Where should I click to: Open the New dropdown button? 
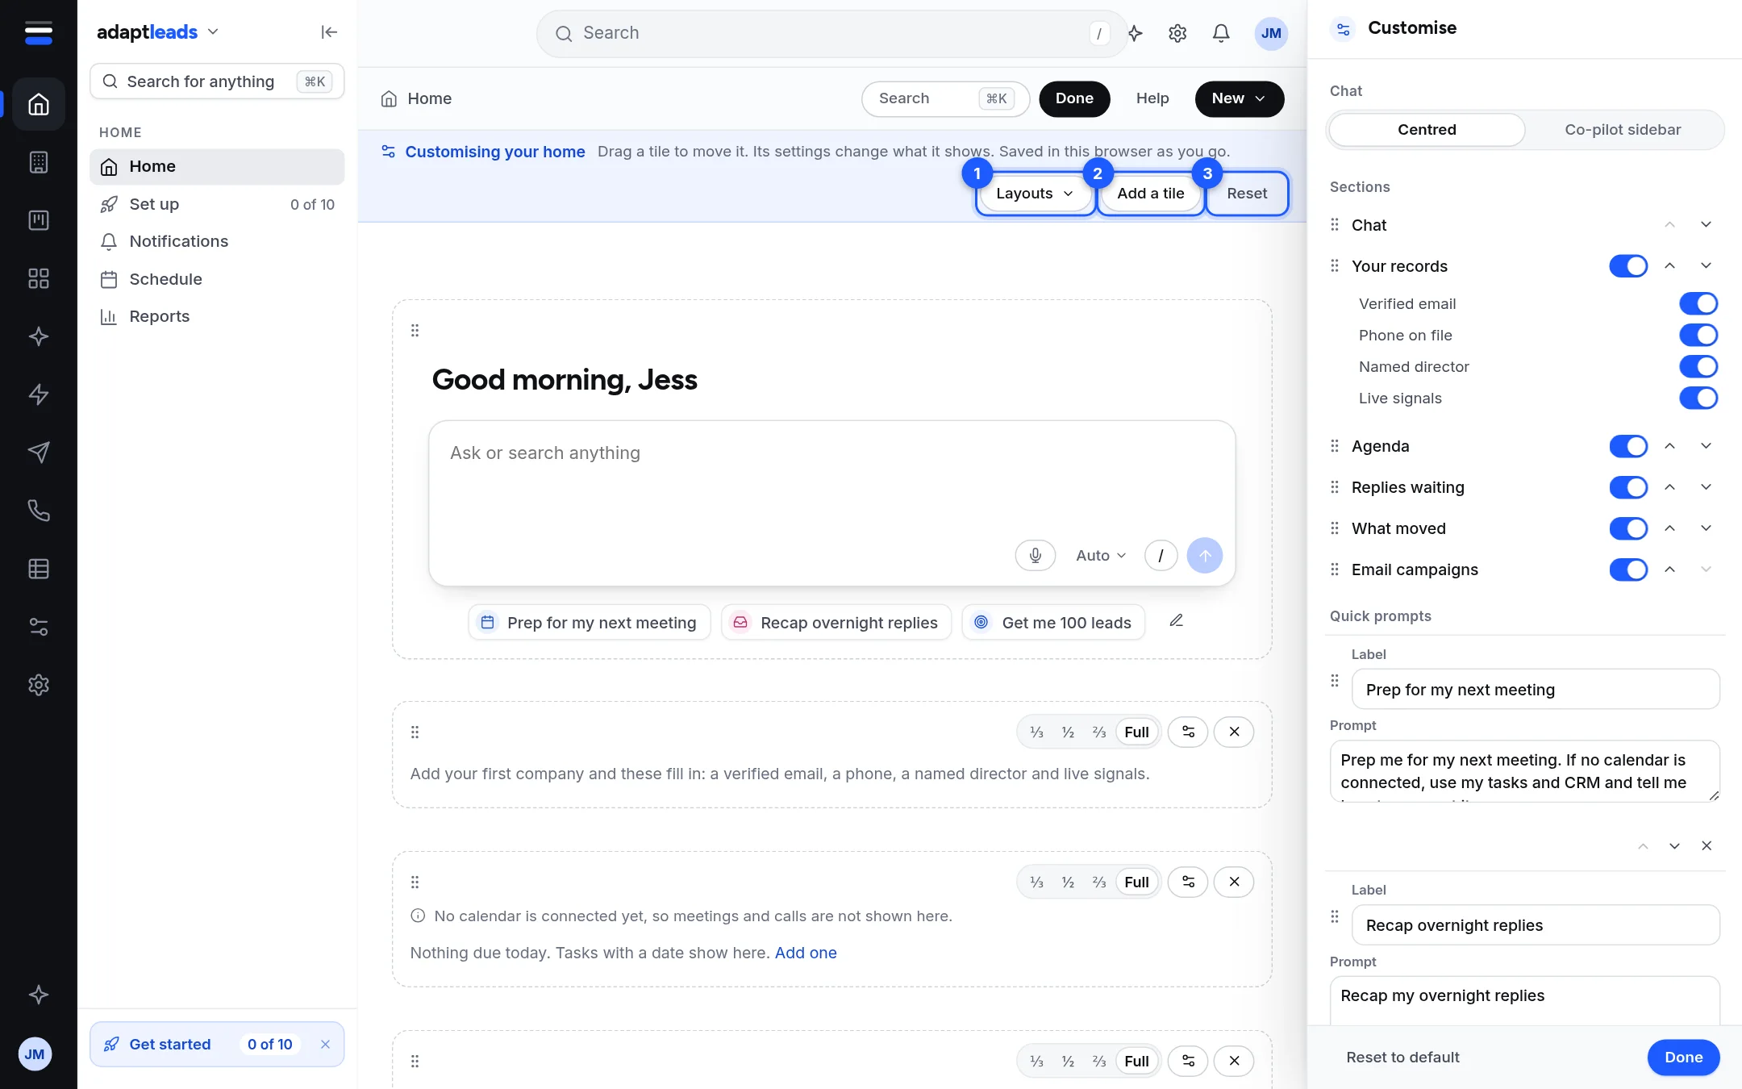click(1239, 98)
